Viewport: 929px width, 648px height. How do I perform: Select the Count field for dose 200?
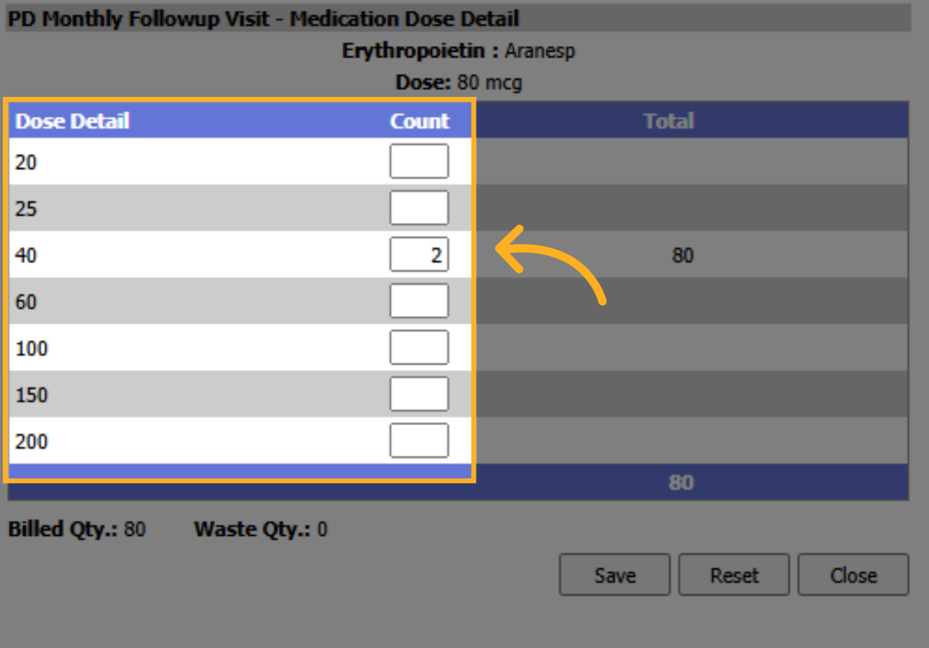coord(419,441)
